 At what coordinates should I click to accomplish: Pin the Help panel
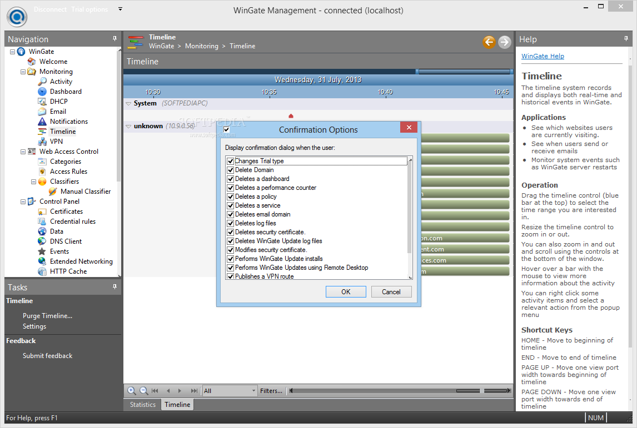tap(626, 38)
